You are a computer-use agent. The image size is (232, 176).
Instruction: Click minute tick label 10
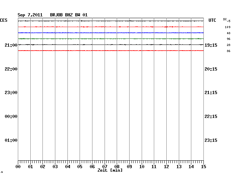pos(142,167)
